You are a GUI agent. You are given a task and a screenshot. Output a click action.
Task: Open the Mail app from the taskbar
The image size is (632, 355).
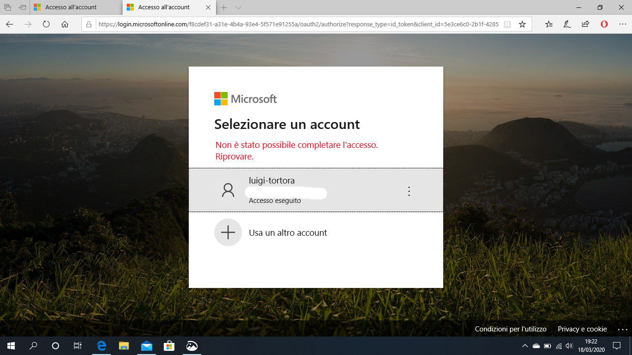147,346
